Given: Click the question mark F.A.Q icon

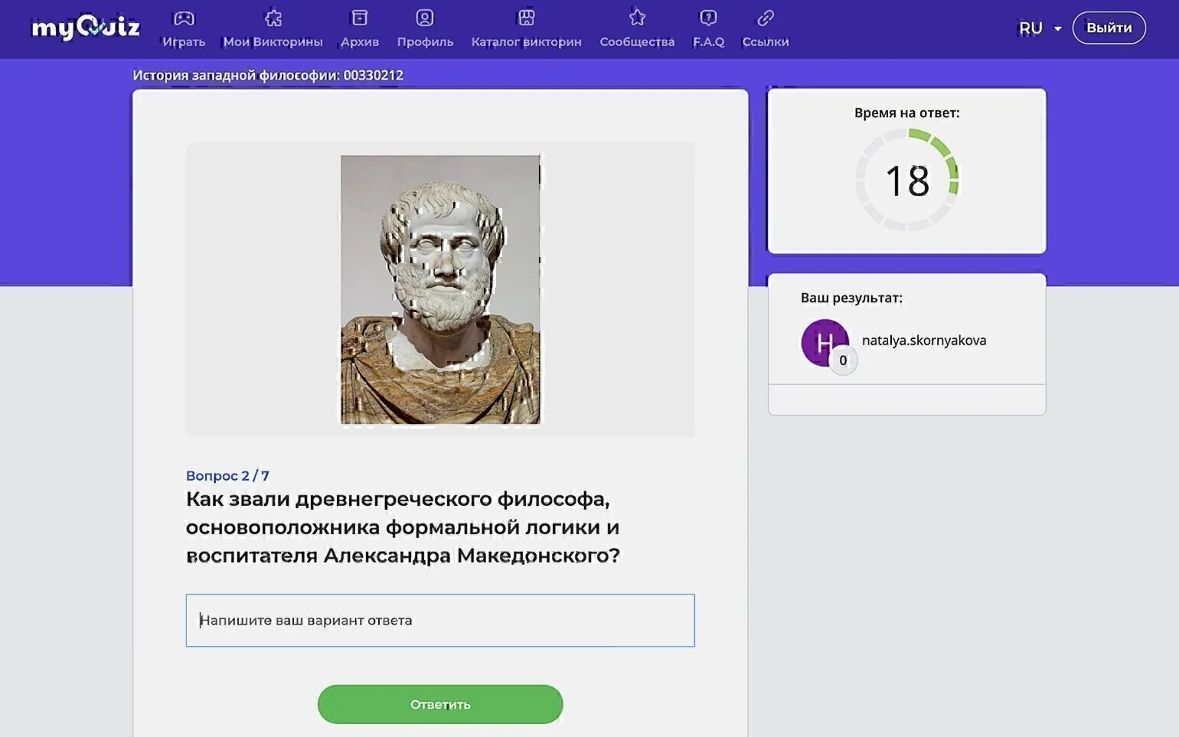Looking at the screenshot, I should tap(708, 18).
